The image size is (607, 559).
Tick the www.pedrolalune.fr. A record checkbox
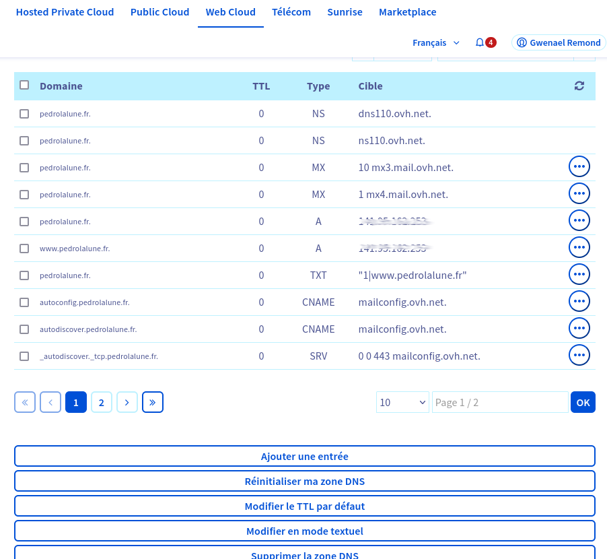pyautogui.click(x=24, y=249)
